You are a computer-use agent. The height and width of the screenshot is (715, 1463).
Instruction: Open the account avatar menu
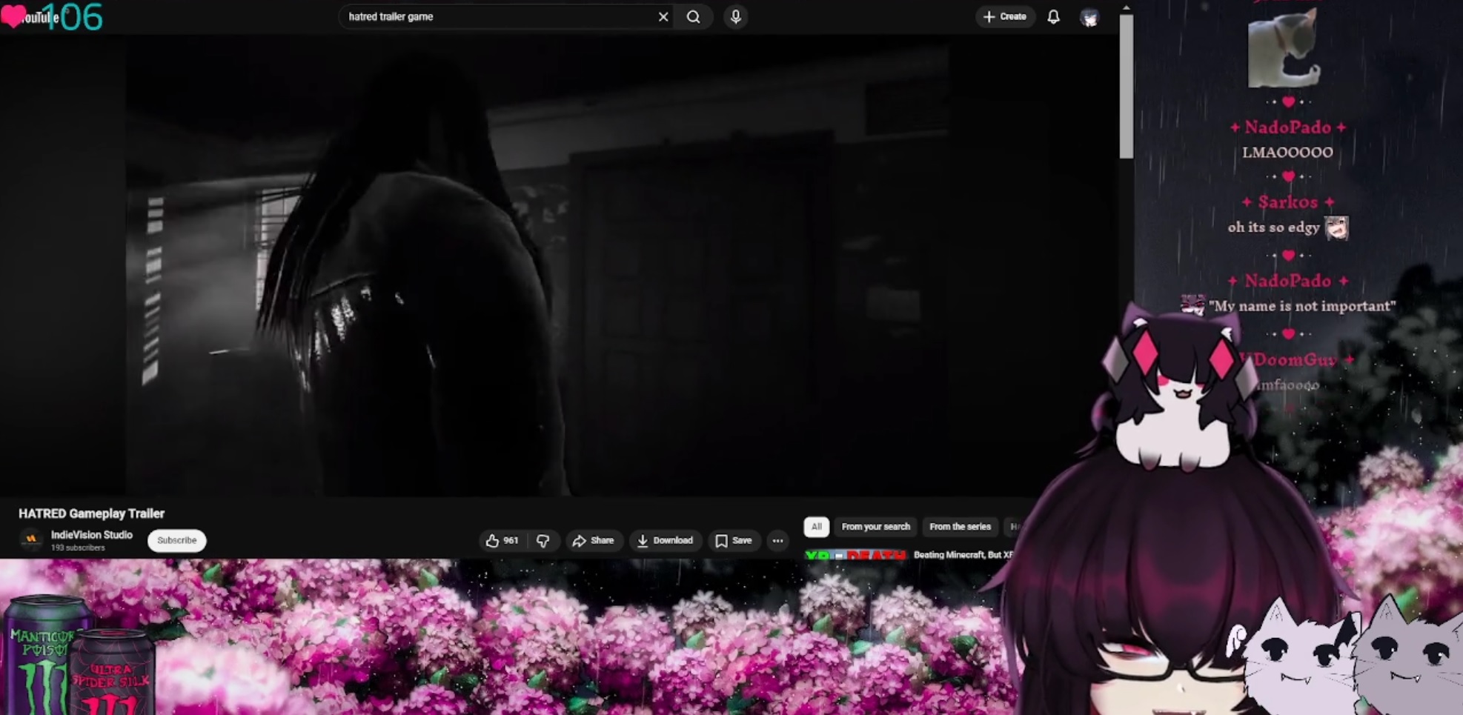pos(1089,18)
